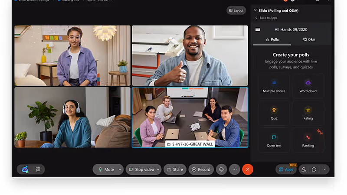
Task: Mute the microphone
Action: pos(106,169)
